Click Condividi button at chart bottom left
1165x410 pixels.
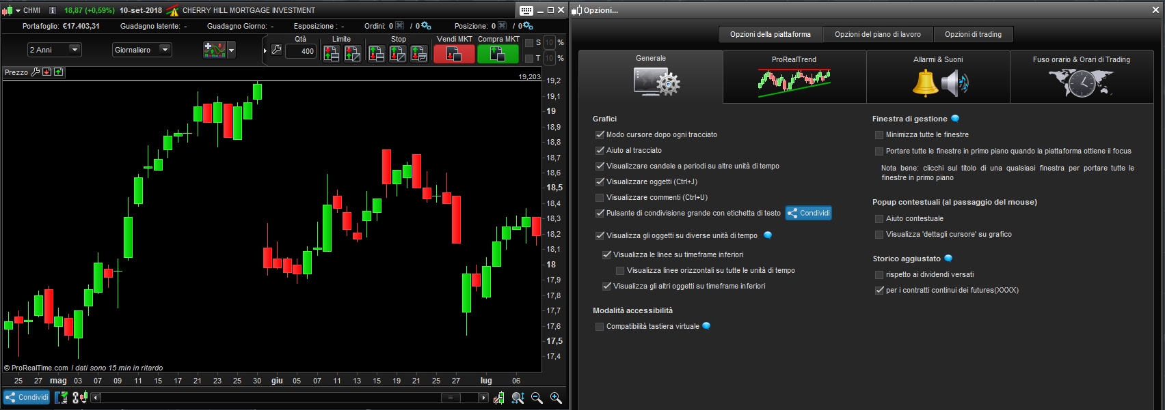(27, 397)
